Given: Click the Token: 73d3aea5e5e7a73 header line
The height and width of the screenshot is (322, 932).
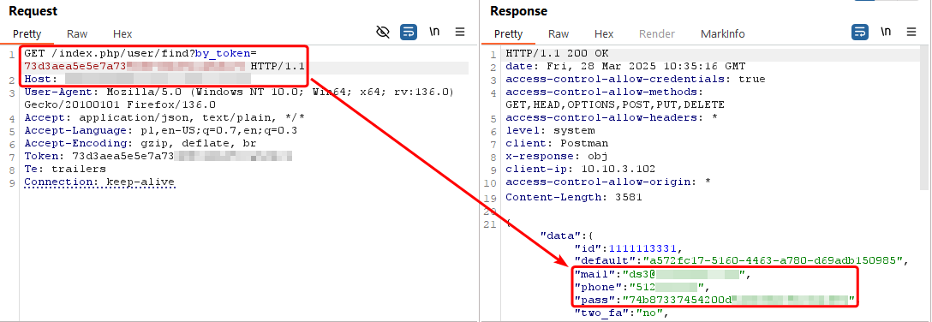Looking at the screenshot, I should tap(158, 156).
